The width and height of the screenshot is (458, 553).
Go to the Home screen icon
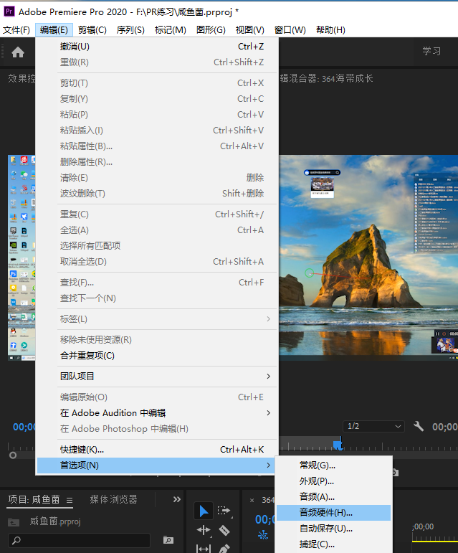coord(18,52)
